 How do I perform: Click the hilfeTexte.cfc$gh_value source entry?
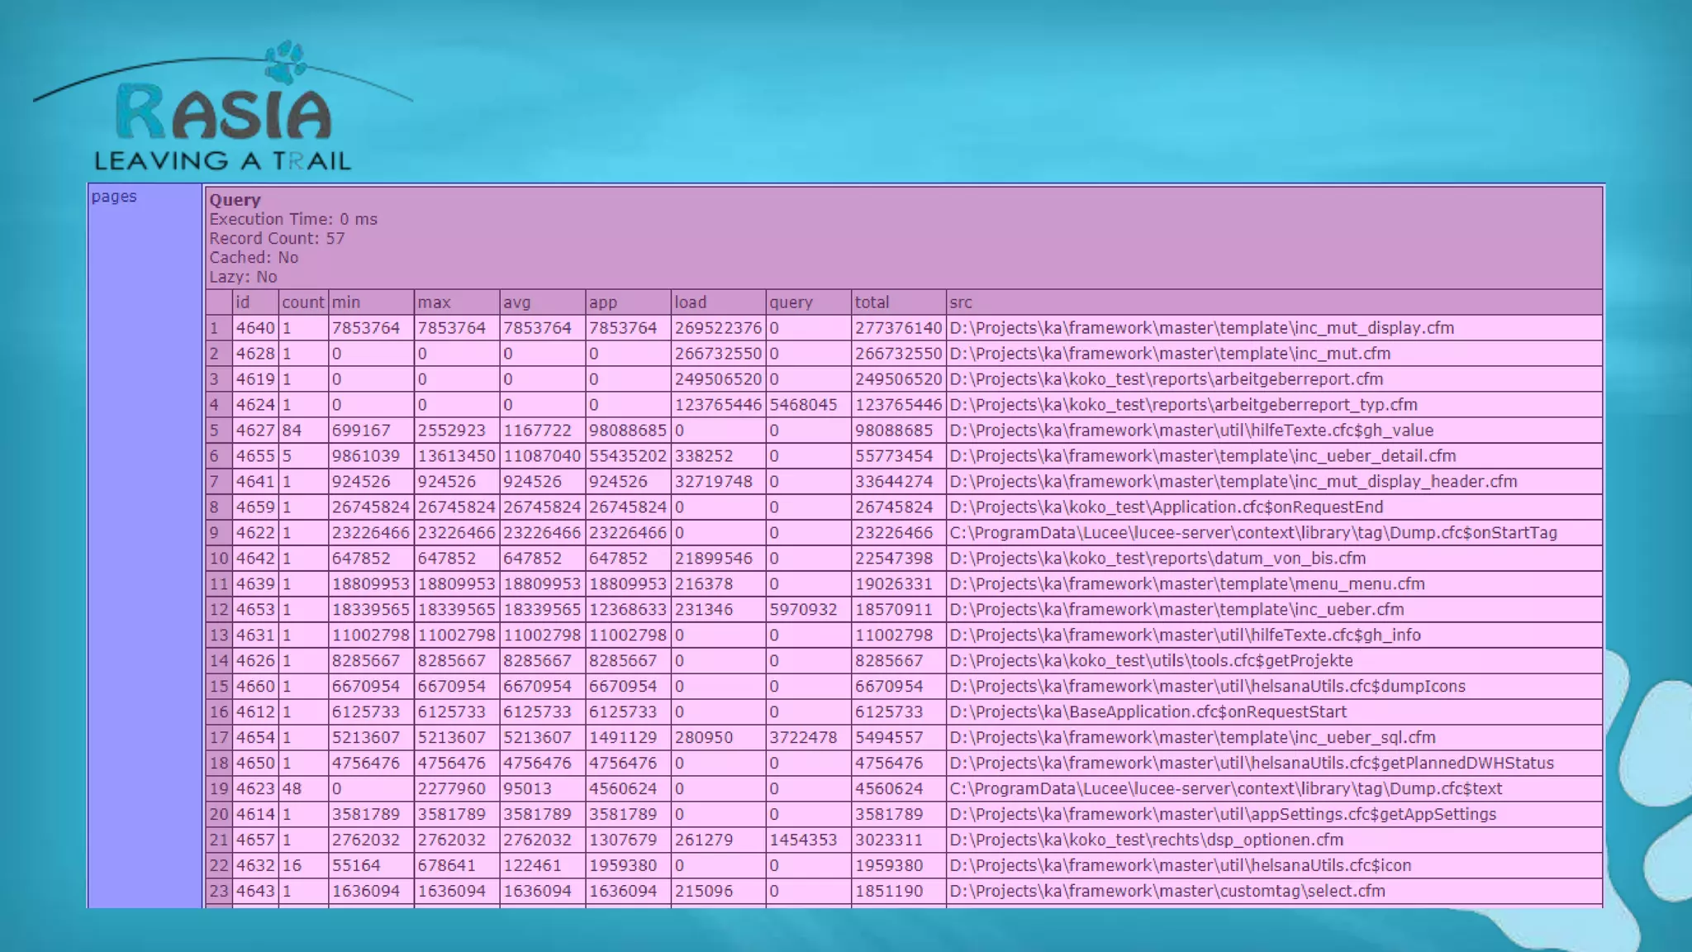1191,431
